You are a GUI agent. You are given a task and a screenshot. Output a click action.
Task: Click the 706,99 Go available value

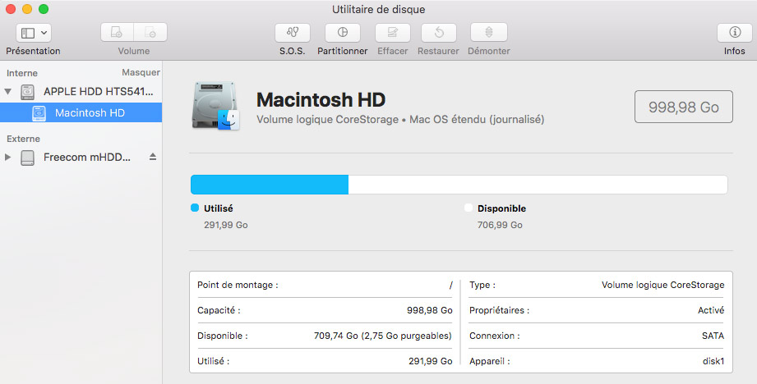tap(500, 225)
